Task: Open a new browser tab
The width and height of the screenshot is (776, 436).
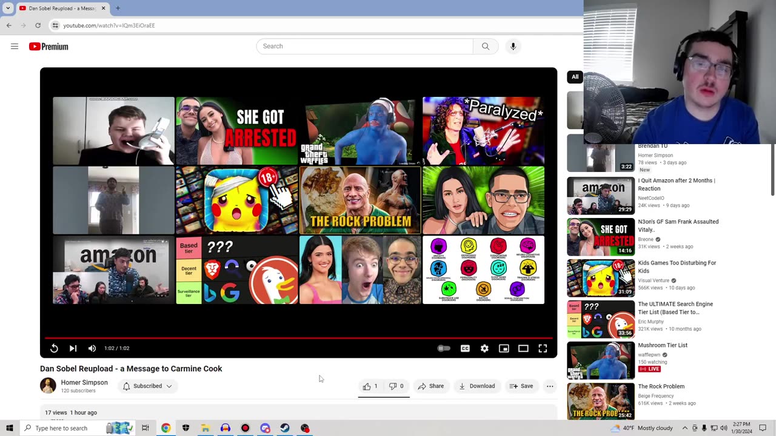Action: tap(118, 8)
